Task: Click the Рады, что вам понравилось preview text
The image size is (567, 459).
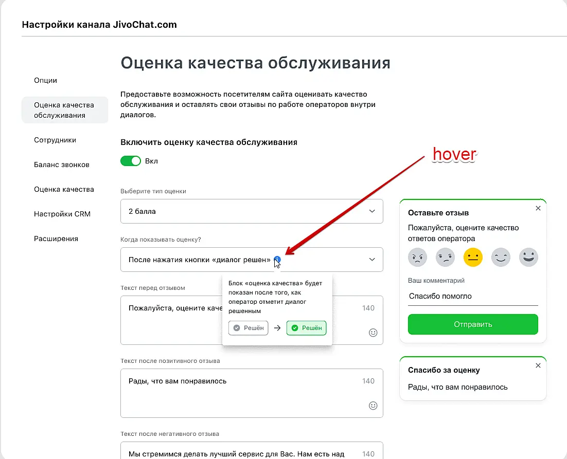Action: (x=458, y=387)
